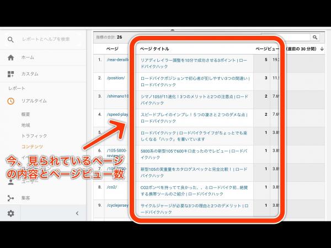
Task: Open the /speed-play page link
Action: [x=118, y=115]
